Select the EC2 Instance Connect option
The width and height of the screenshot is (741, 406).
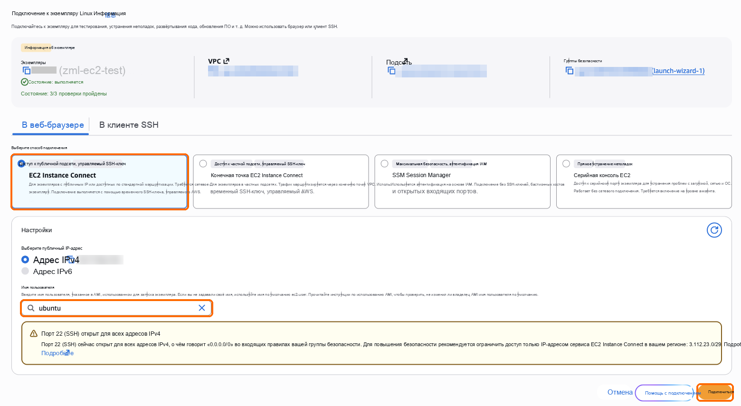tap(100, 181)
